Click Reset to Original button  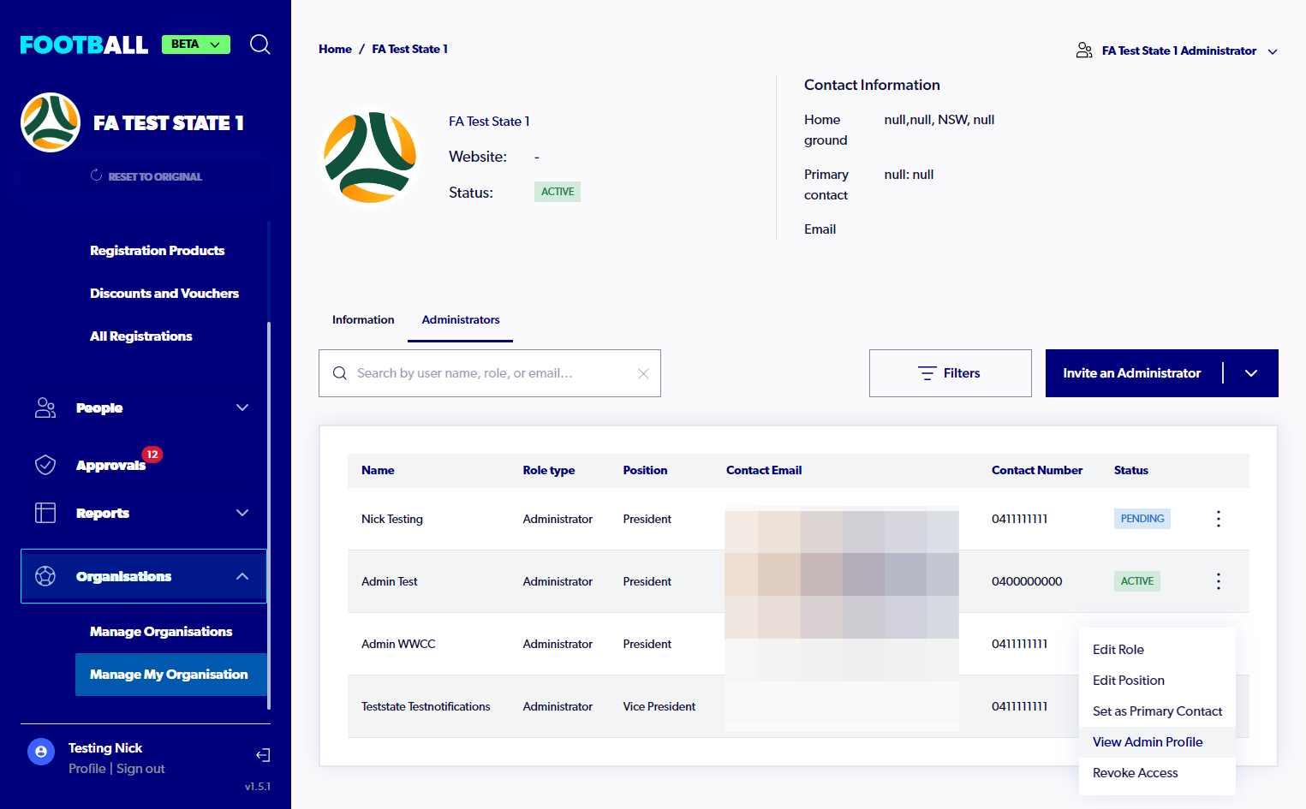(x=146, y=176)
